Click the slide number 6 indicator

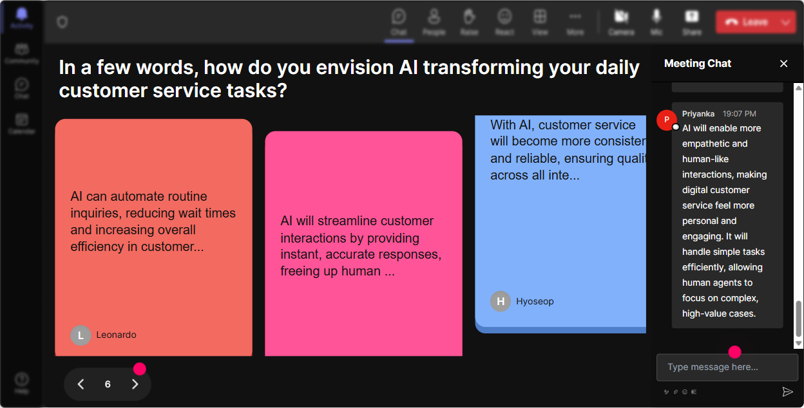[108, 384]
